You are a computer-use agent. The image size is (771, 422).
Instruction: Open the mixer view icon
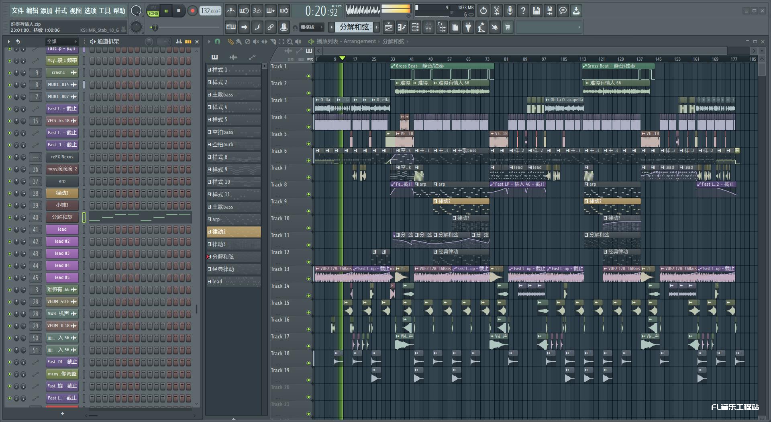[x=428, y=27]
